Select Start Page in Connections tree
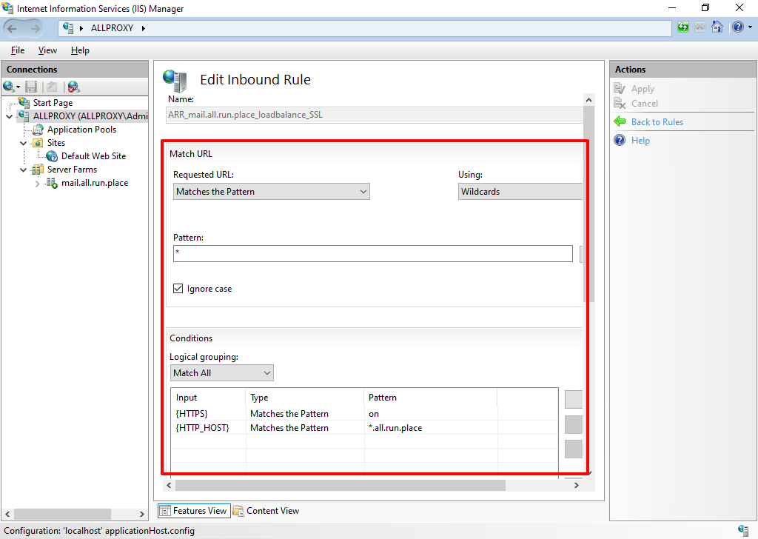This screenshot has height=539, width=758. coord(53,102)
